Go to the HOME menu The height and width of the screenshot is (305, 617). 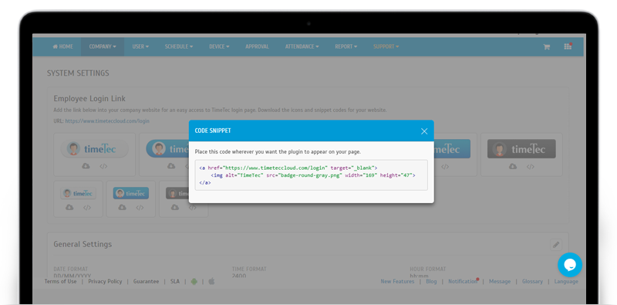(63, 46)
